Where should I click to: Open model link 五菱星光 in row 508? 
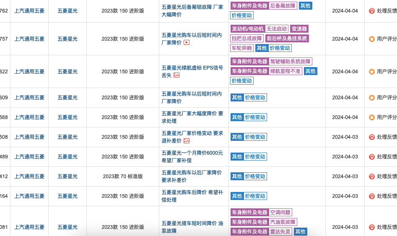tap(67, 137)
